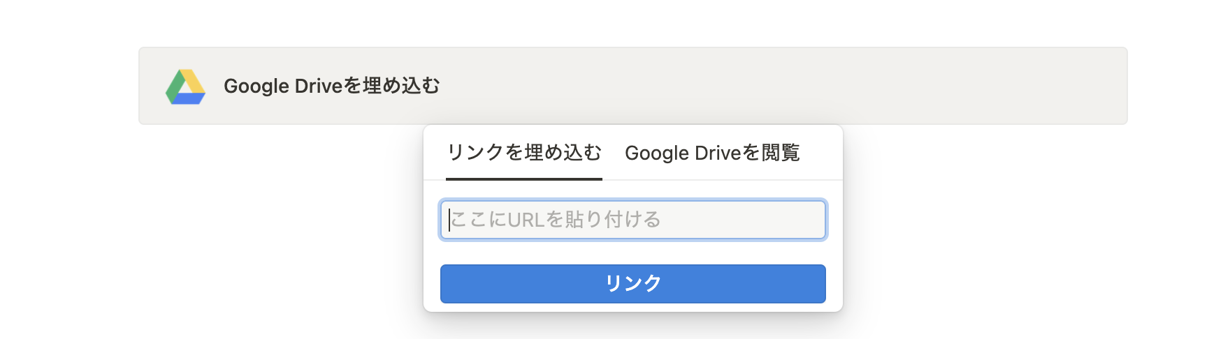Activate the Google Driveを閲覧 menu item
Image resolution: width=1230 pixels, height=339 pixels.
tap(712, 153)
